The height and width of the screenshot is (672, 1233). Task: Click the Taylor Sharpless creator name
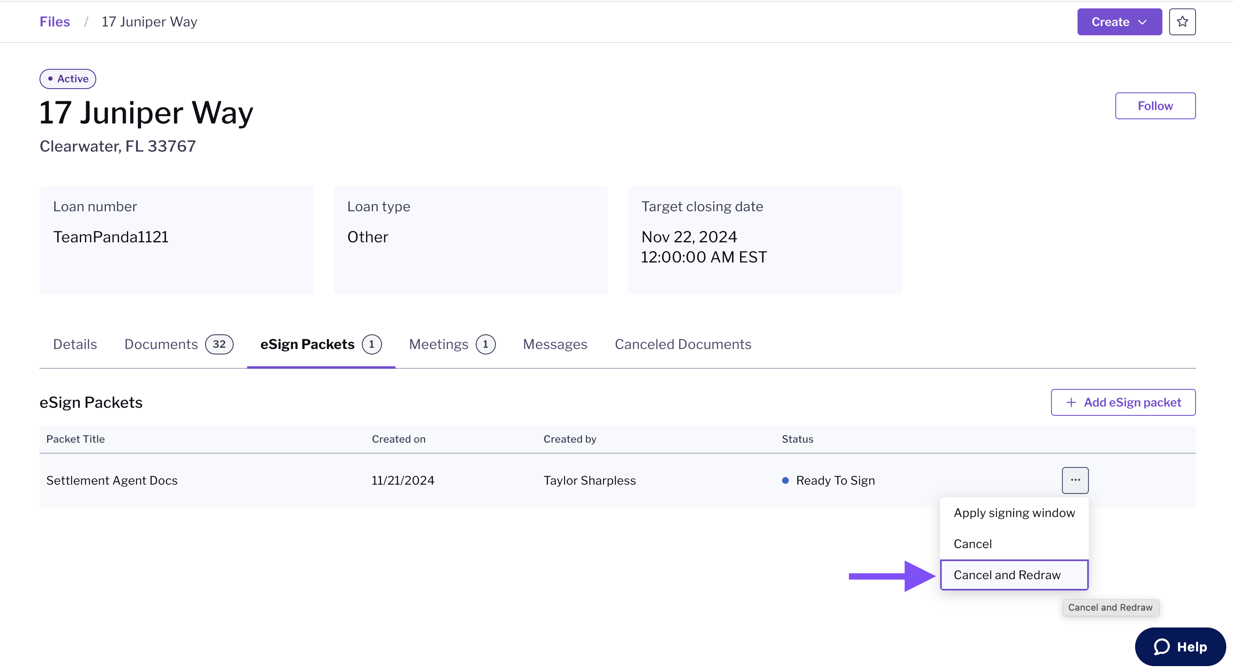589,480
